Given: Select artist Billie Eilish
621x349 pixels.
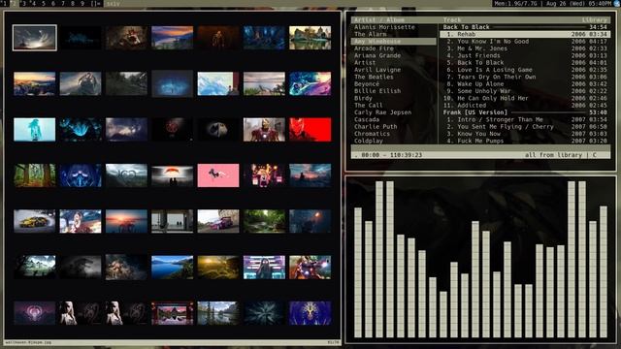Looking at the screenshot, I should (377, 91).
